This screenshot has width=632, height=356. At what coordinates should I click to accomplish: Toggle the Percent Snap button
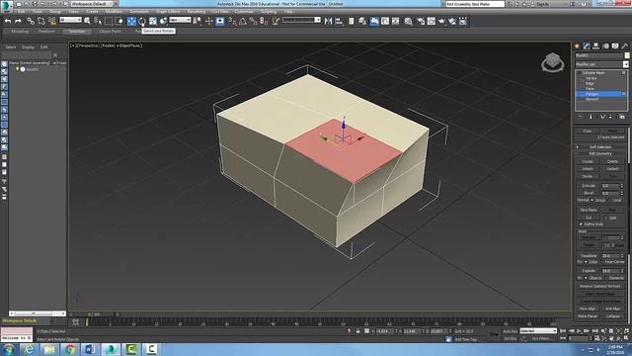click(253, 21)
